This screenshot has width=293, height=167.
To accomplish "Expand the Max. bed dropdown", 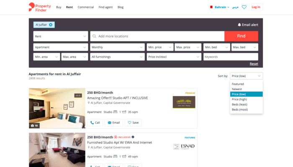I will tap(244, 47).
